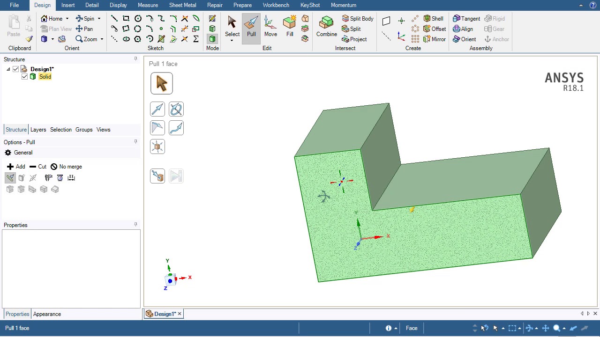Viewport: 600px width, 337px height.
Task: Turn on the No merge option
Action: coord(66,167)
